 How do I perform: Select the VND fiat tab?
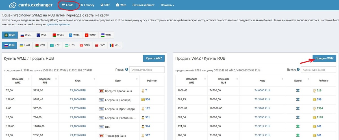[85, 45]
